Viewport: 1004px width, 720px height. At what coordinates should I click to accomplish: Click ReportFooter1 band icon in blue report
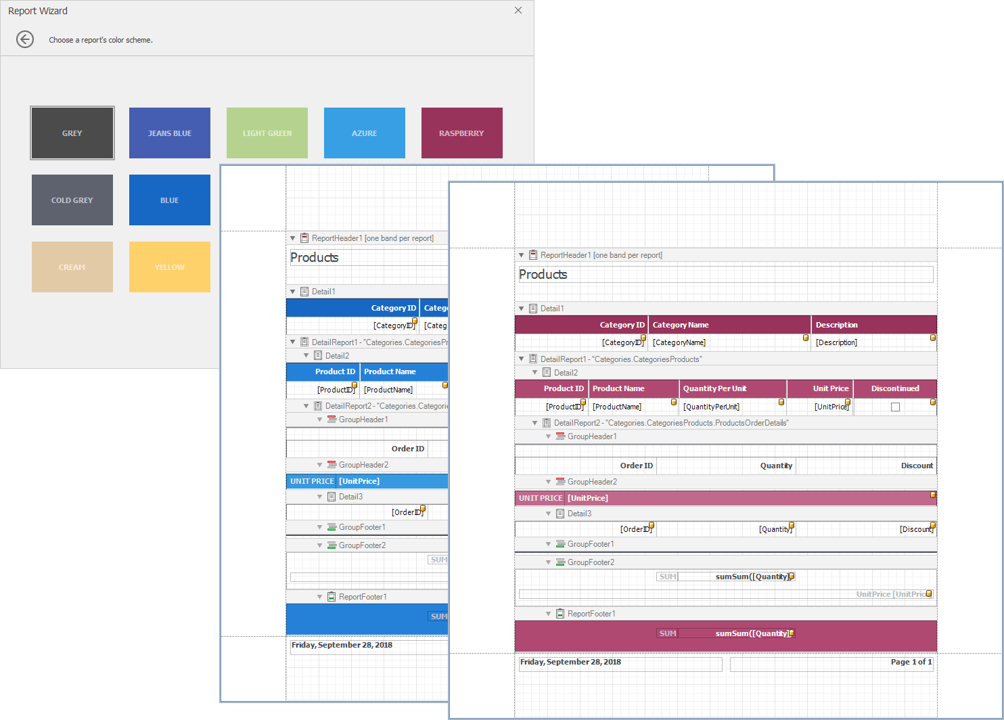332,597
